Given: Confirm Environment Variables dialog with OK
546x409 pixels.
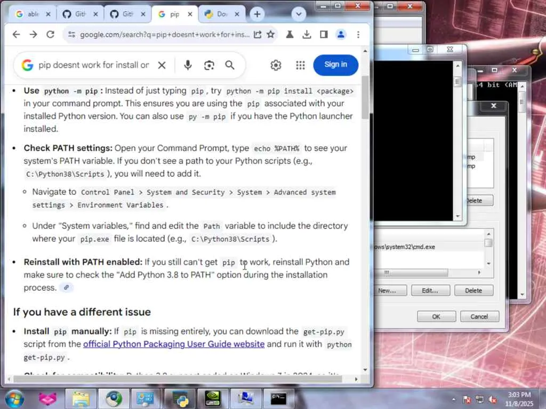Looking at the screenshot, I should [436, 316].
